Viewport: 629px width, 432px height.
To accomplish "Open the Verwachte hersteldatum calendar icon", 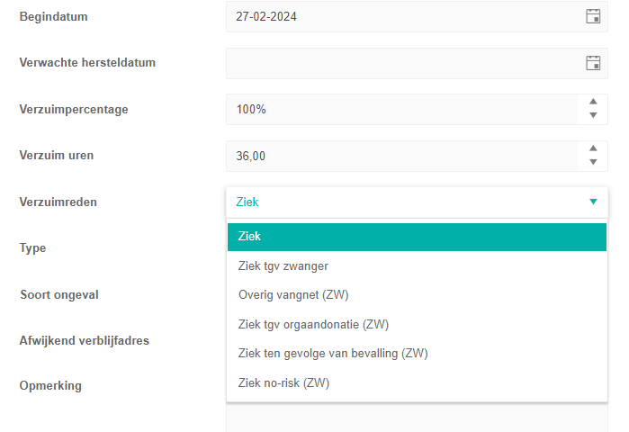I will click(x=593, y=63).
